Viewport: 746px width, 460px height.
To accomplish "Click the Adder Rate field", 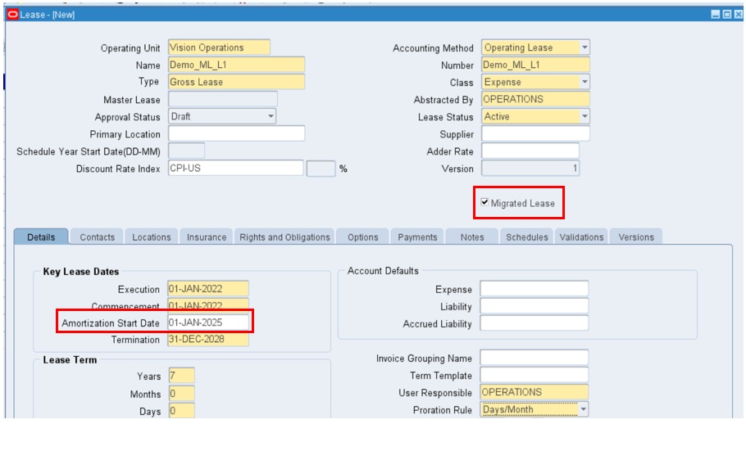I will point(530,151).
